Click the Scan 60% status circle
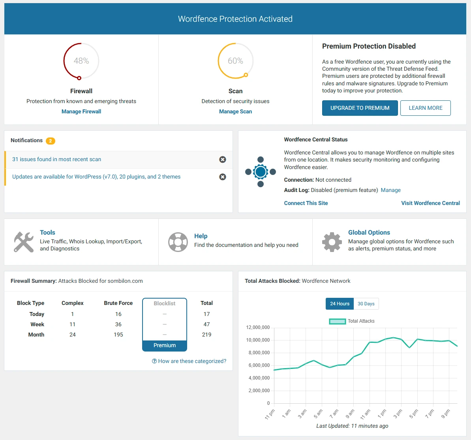This screenshot has width=471, height=440. point(235,61)
